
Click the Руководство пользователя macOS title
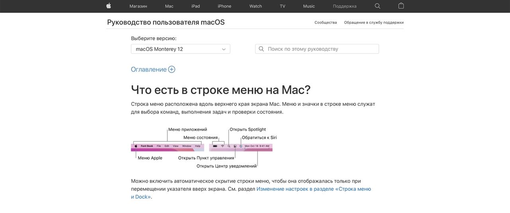[x=166, y=22]
